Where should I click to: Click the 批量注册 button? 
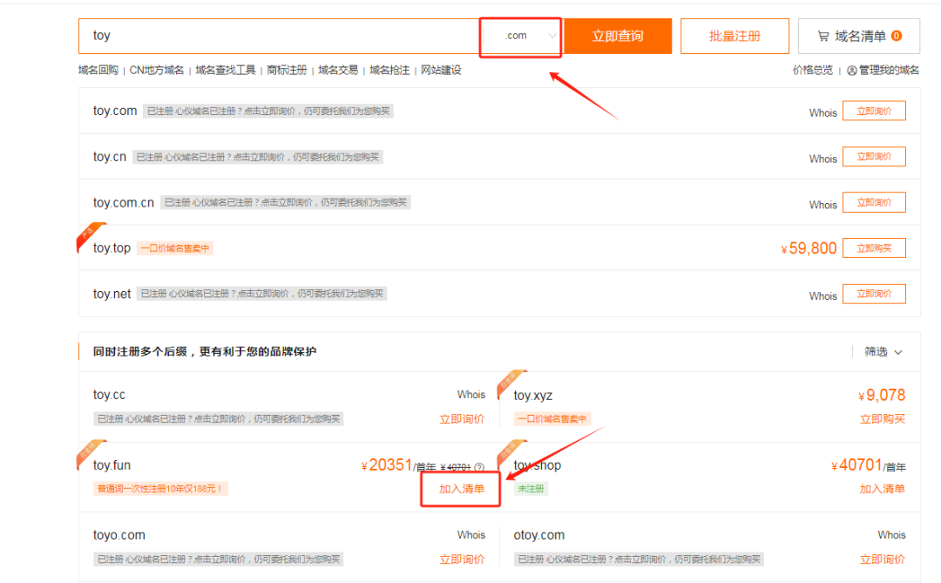(x=735, y=36)
